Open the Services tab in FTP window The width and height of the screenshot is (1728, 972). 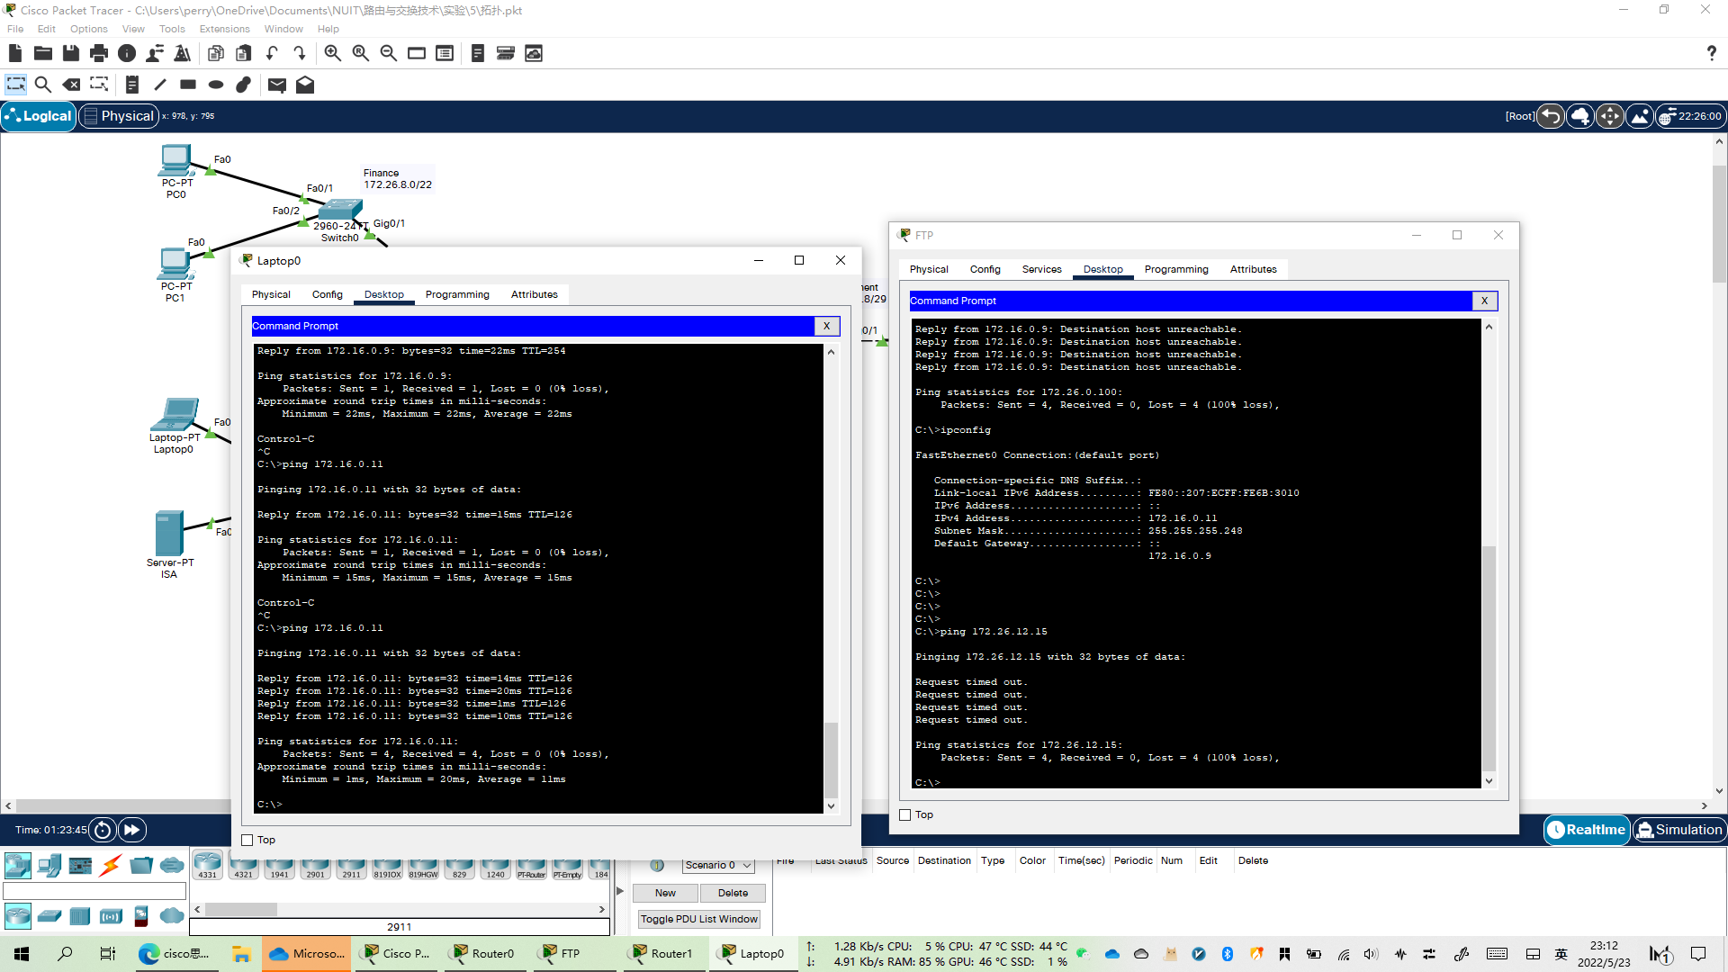coord(1041,269)
